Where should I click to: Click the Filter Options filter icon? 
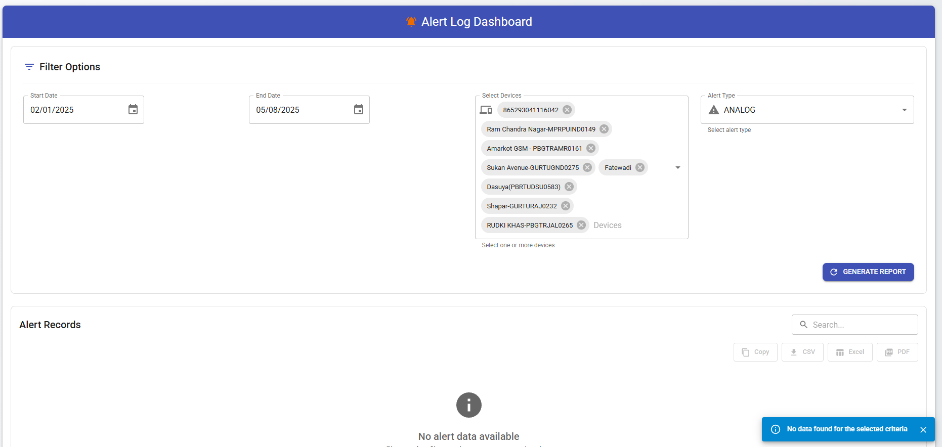pos(29,67)
